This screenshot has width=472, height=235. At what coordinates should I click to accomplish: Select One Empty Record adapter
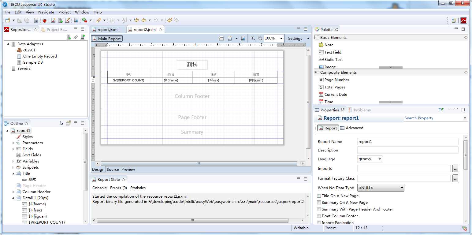37,56
